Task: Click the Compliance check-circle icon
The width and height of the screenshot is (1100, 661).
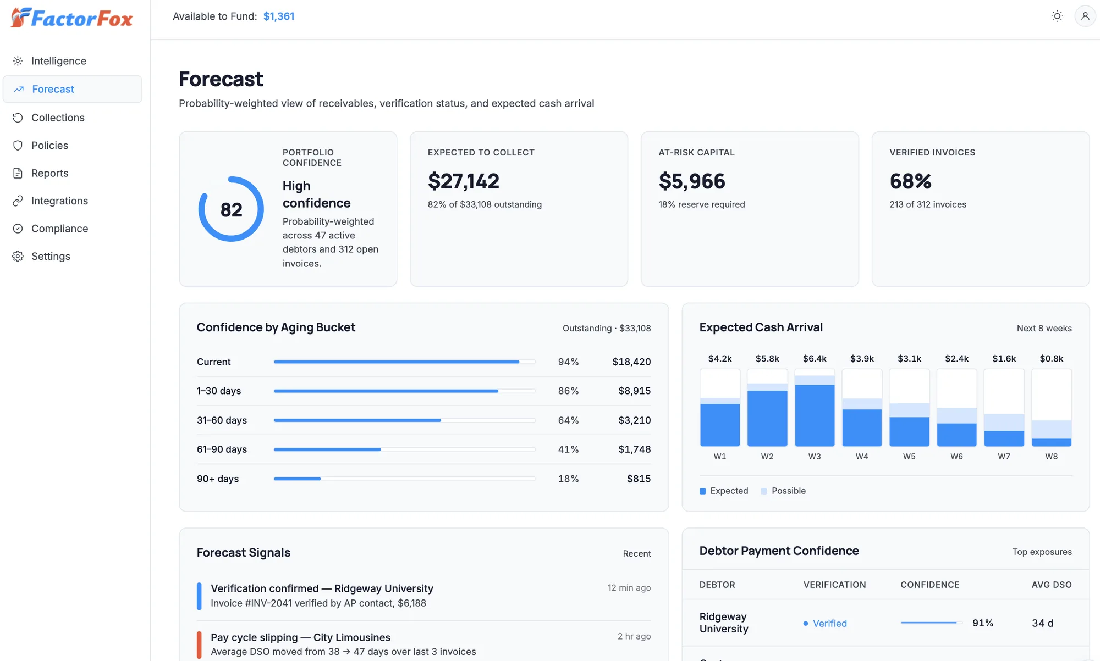Action: click(18, 229)
